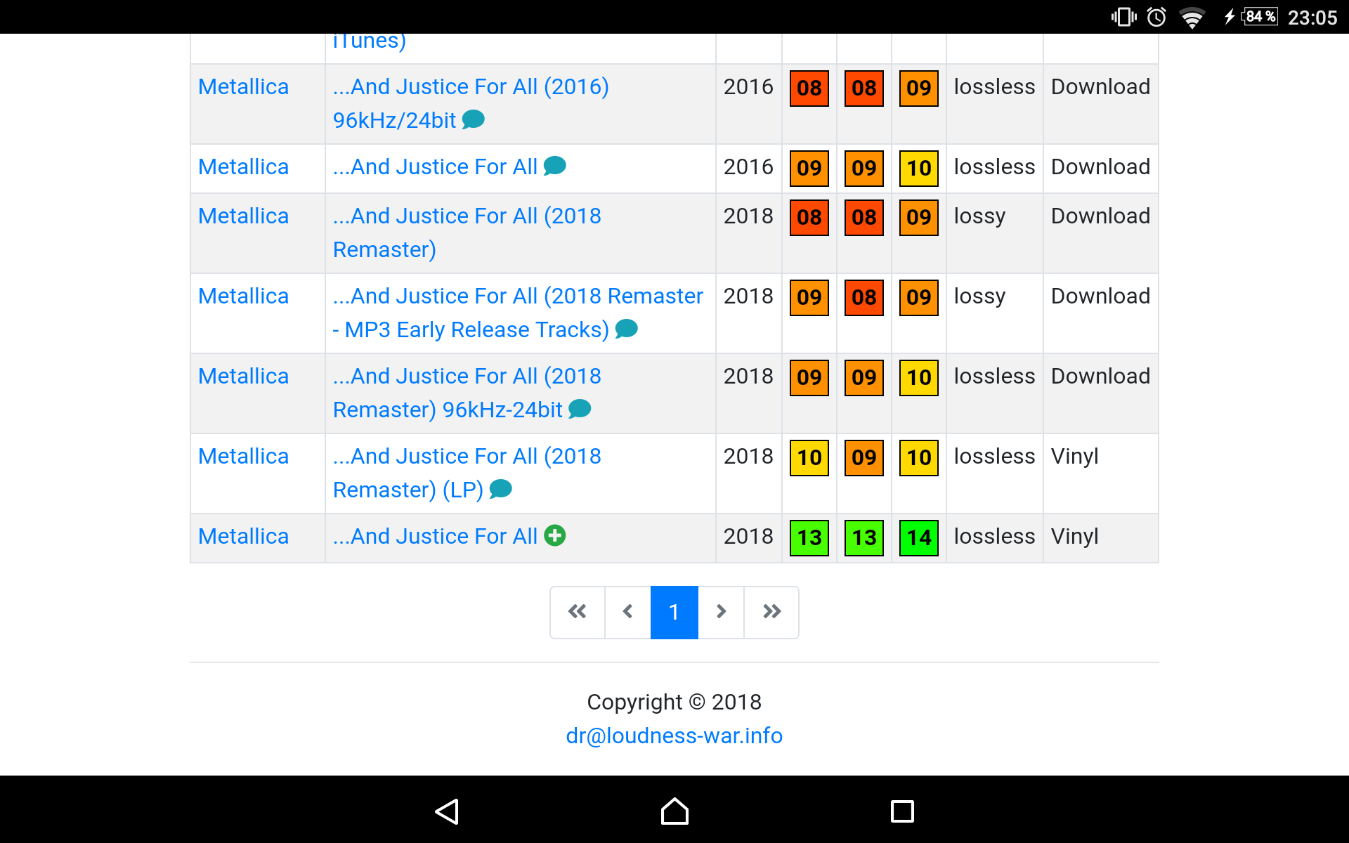
Task: Email dr@loudness-war.info link
Action: coord(674,736)
